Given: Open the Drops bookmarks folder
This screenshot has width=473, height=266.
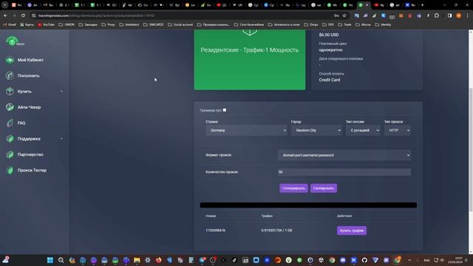Looking at the screenshot, I should (x=310, y=24).
